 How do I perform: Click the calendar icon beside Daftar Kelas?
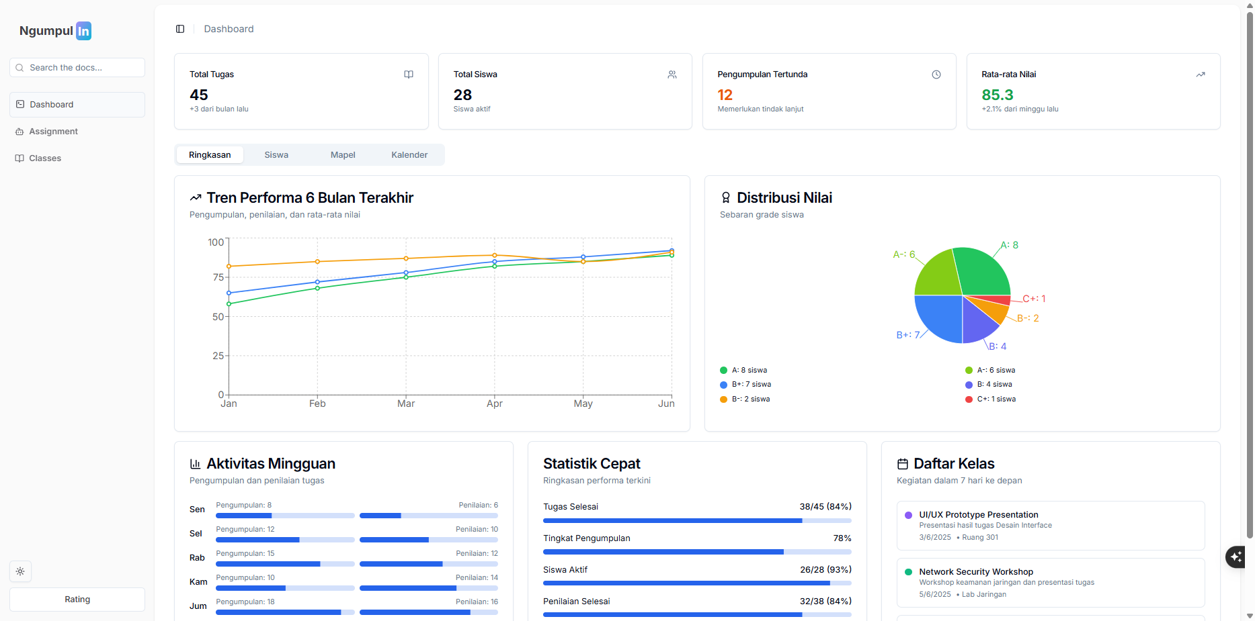902,464
